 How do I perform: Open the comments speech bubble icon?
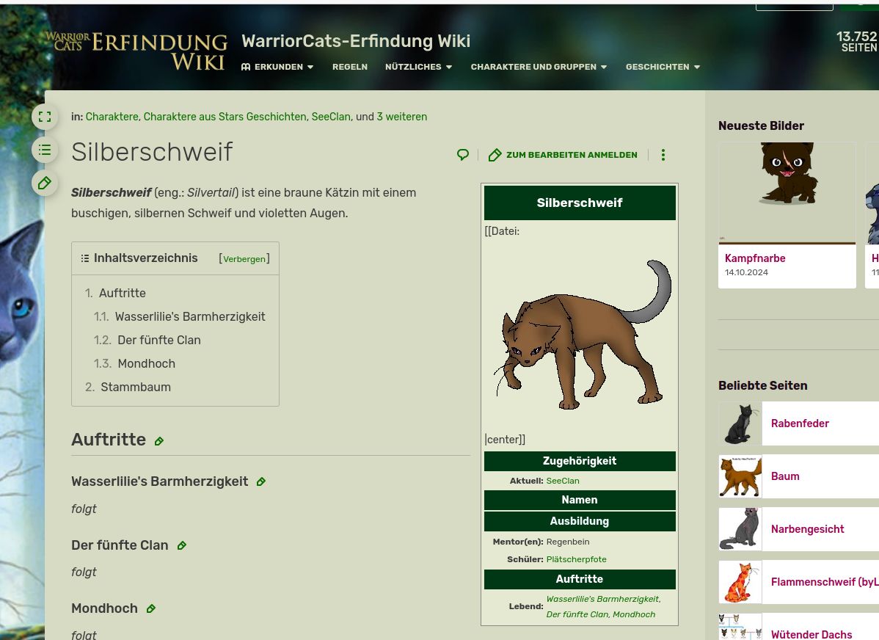point(463,155)
